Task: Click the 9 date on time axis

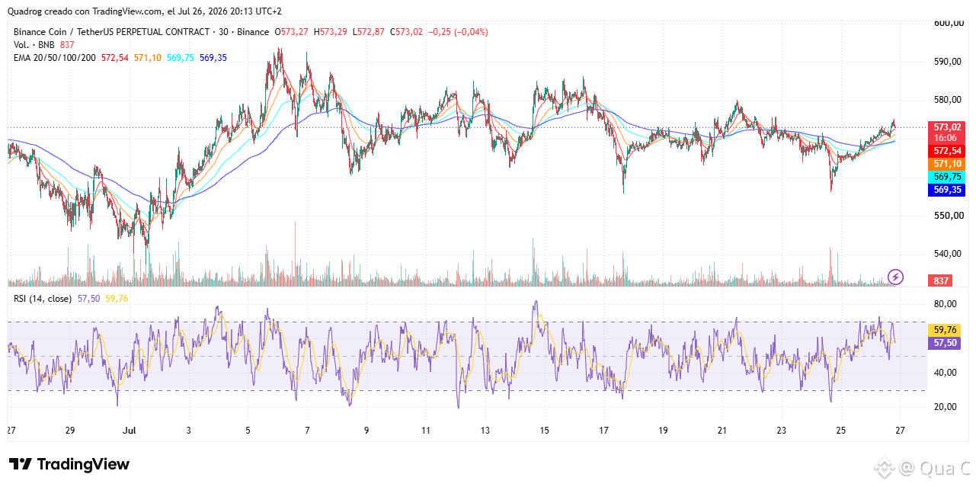Action: (x=366, y=431)
